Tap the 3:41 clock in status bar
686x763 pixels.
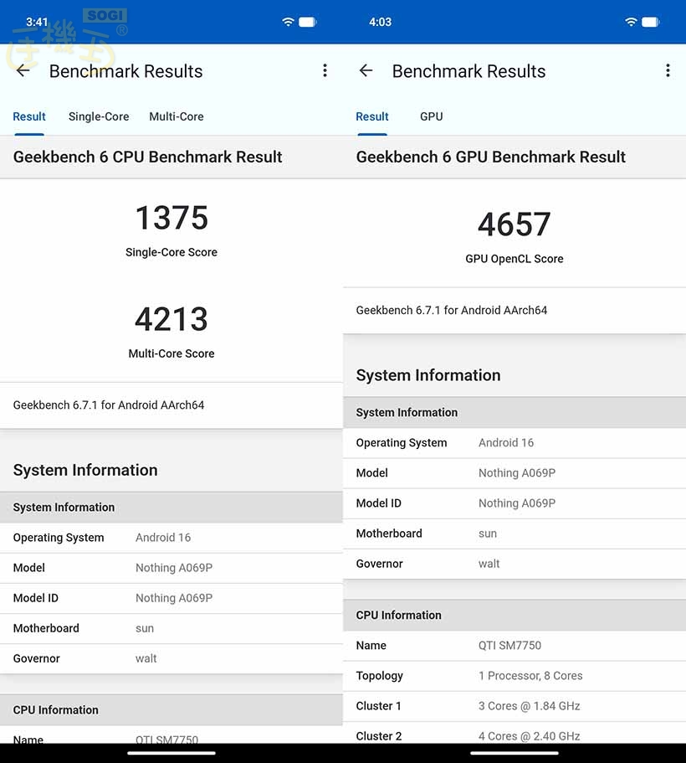click(x=37, y=22)
